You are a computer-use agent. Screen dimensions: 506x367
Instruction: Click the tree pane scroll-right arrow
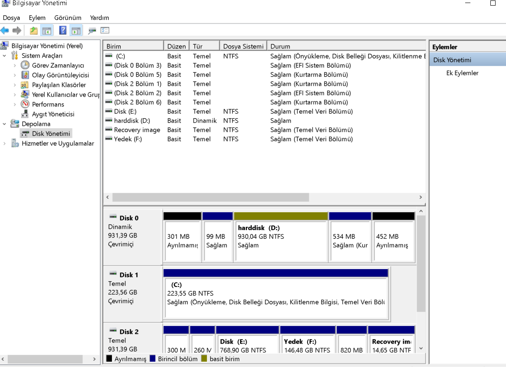(x=94, y=359)
